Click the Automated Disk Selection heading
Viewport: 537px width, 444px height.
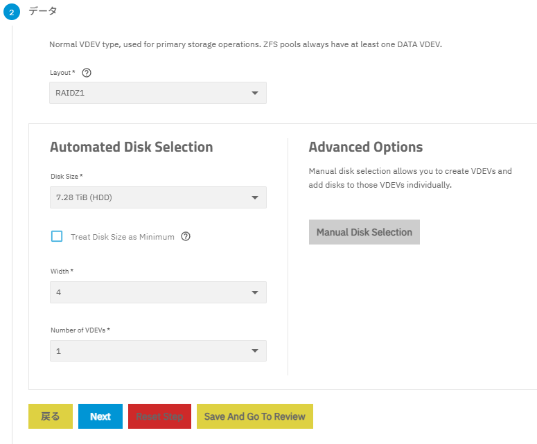(131, 147)
